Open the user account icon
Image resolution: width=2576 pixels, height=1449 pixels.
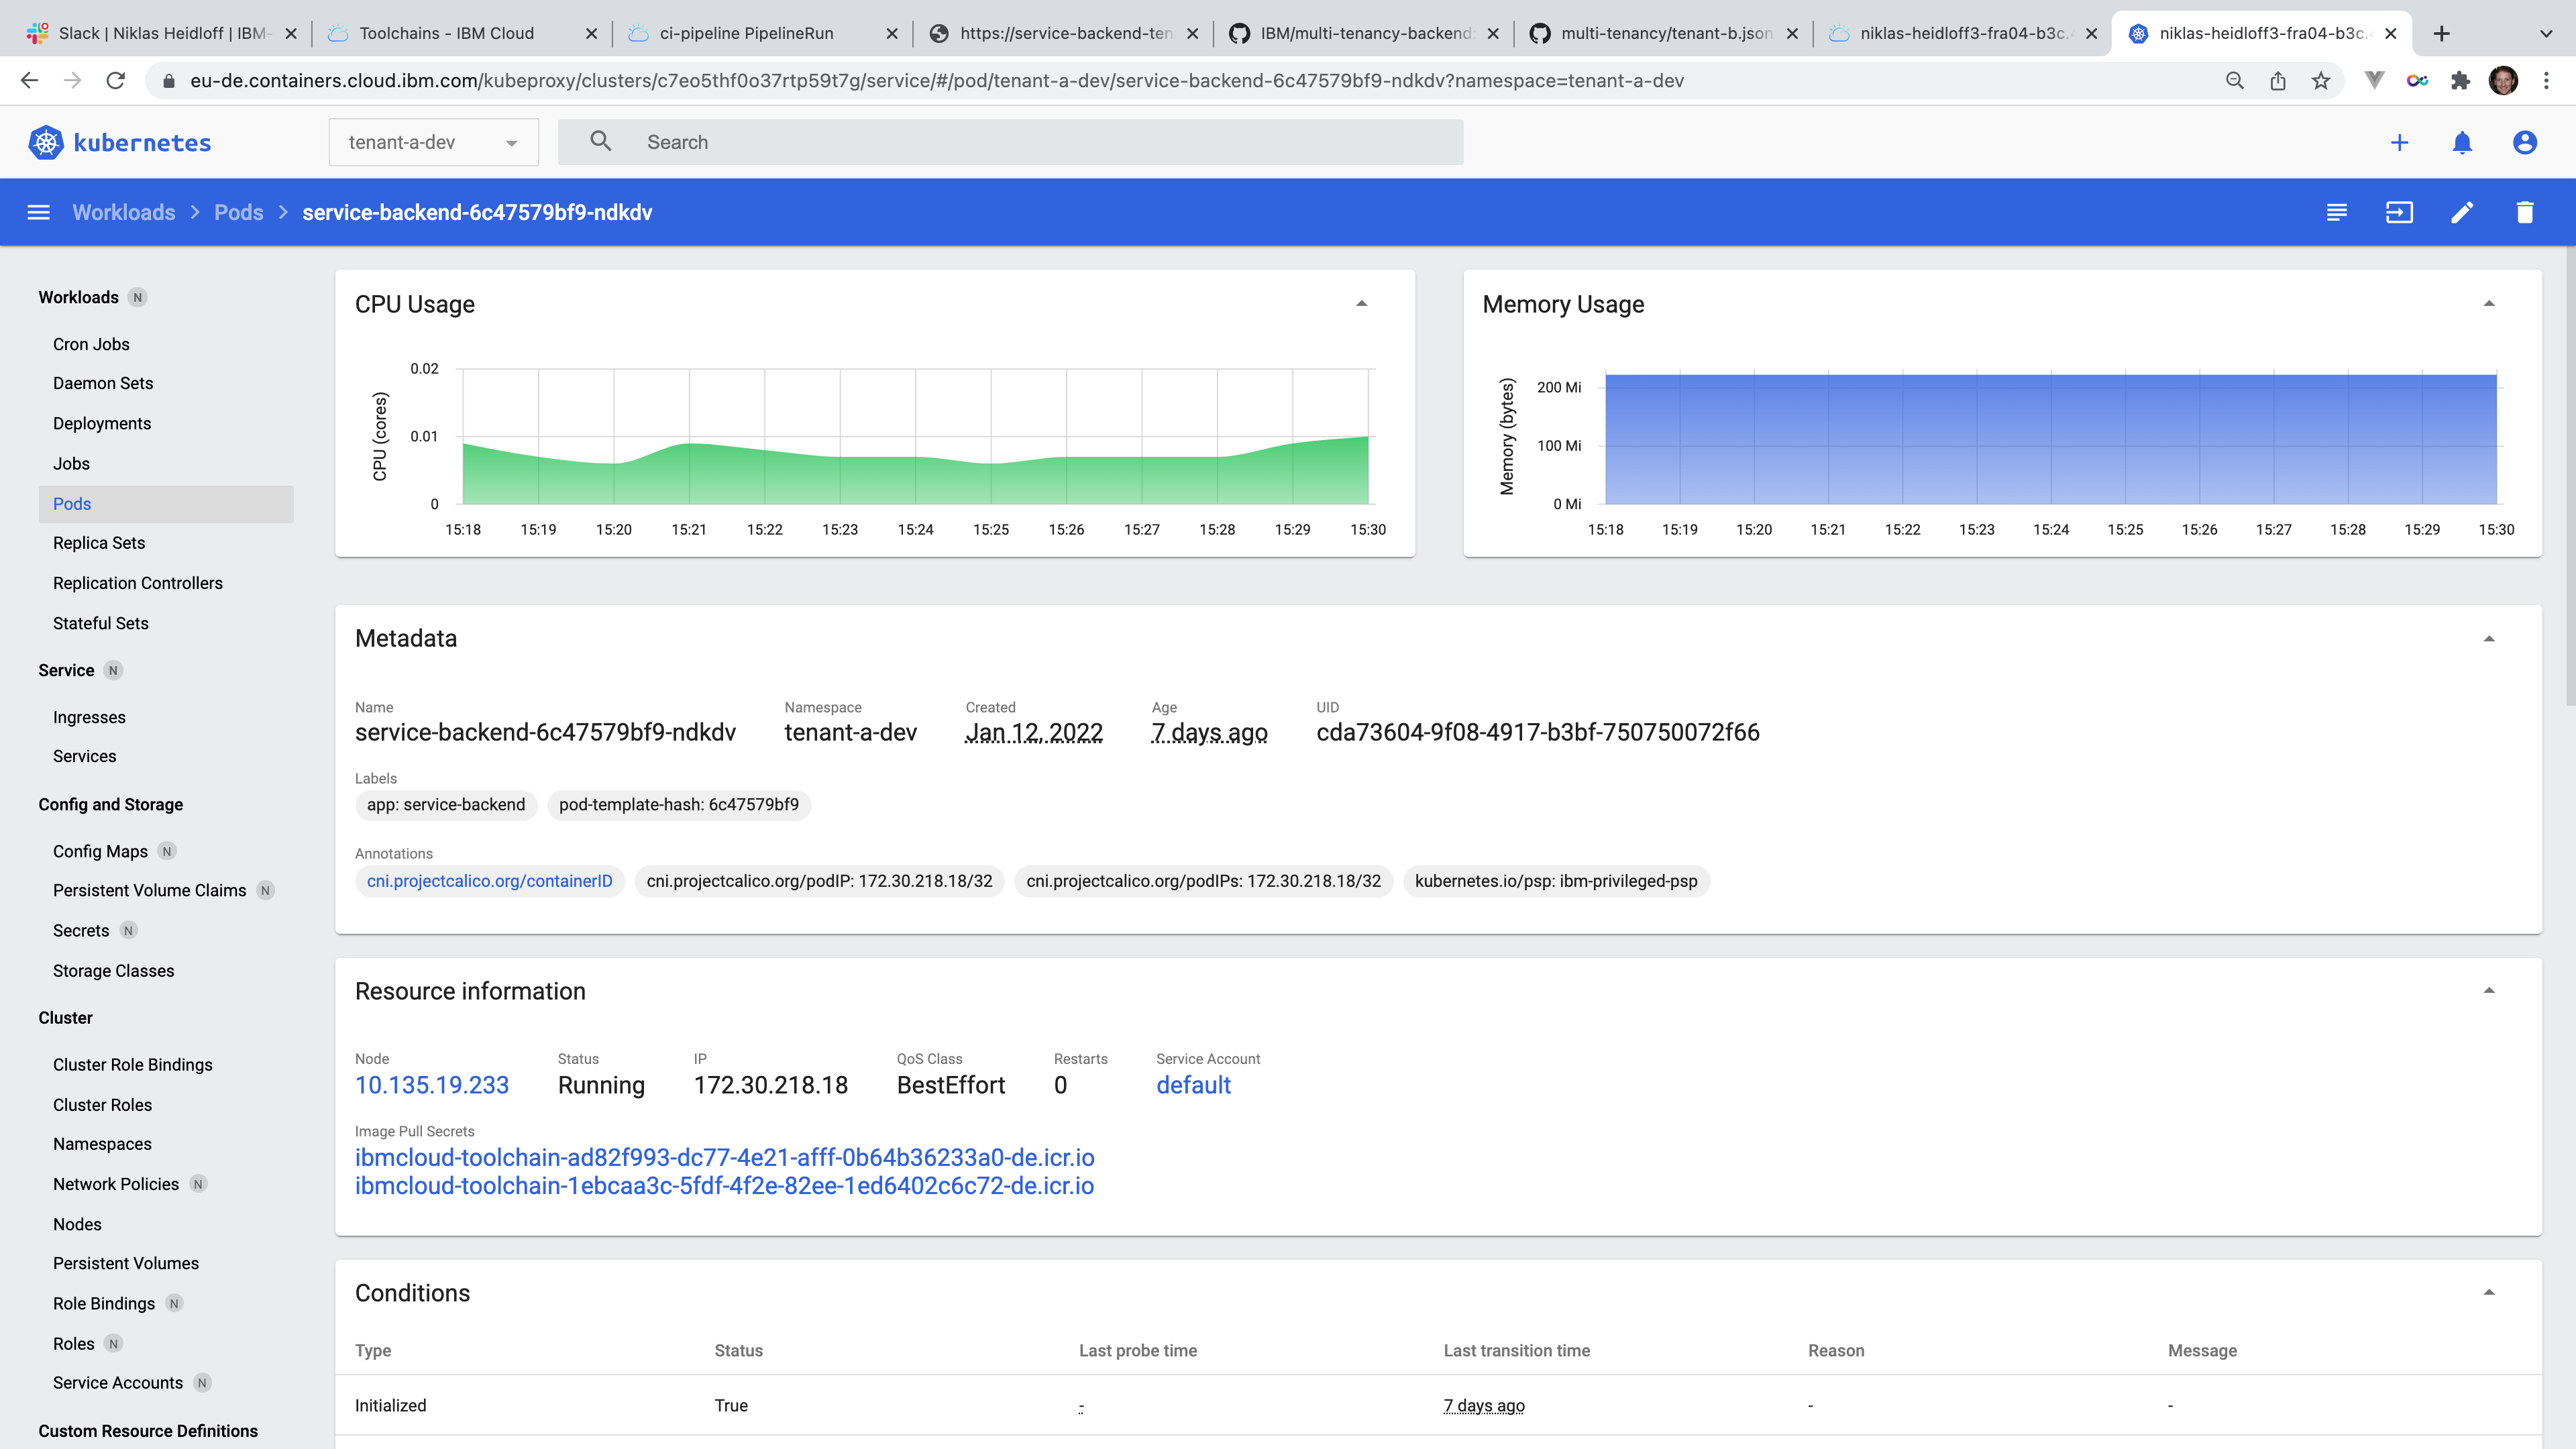[2524, 142]
